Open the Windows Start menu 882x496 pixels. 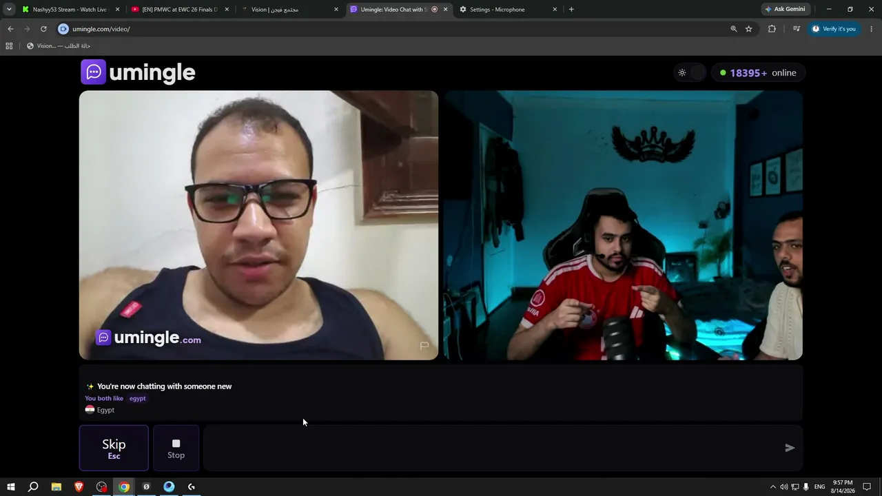point(11,487)
